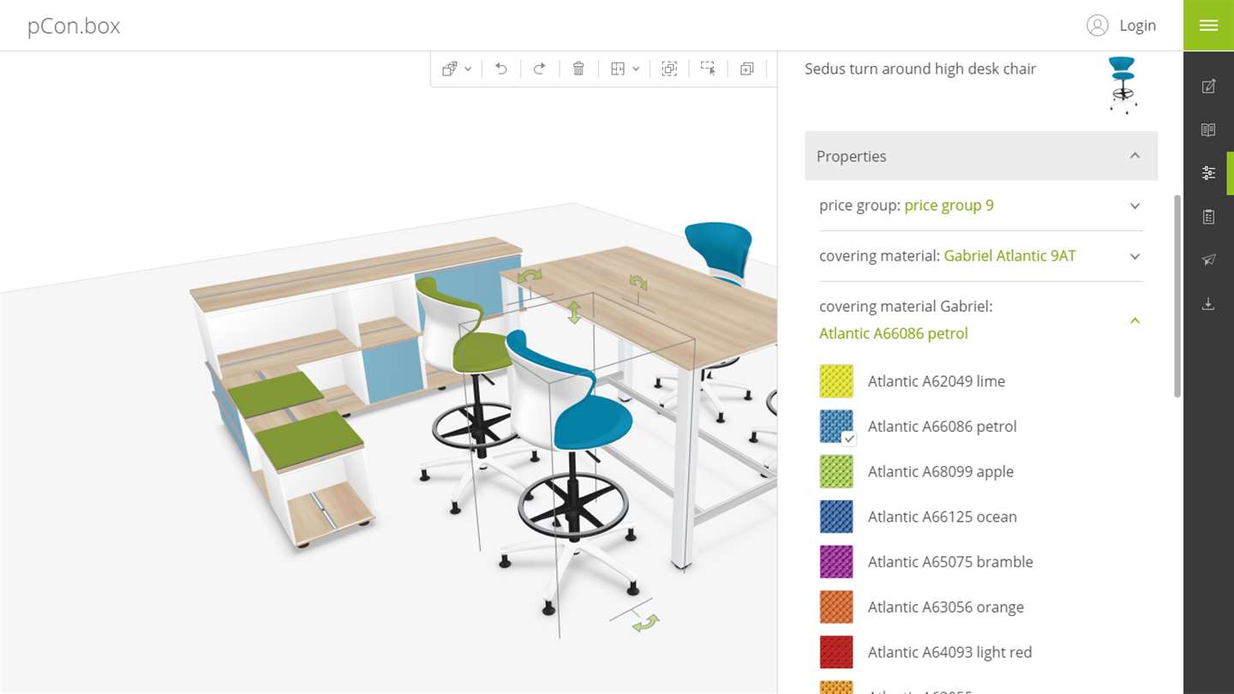Open the green hamburger main menu
Screen dimensions: 1234x694
[1208, 25]
